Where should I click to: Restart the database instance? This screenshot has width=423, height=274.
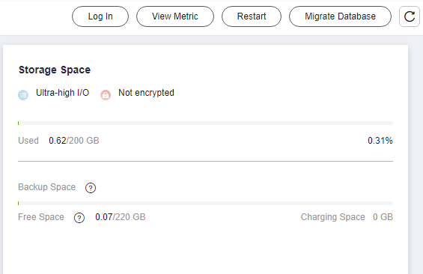pos(252,16)
